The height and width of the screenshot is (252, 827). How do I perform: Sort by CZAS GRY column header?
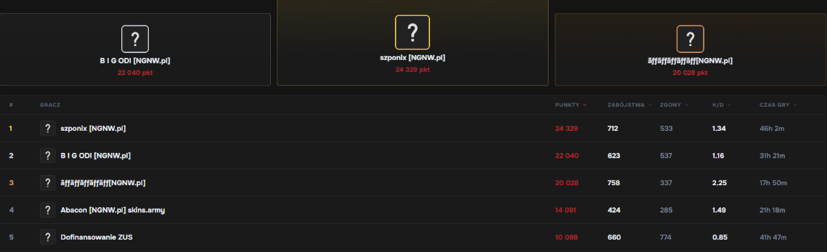[778, 105]
